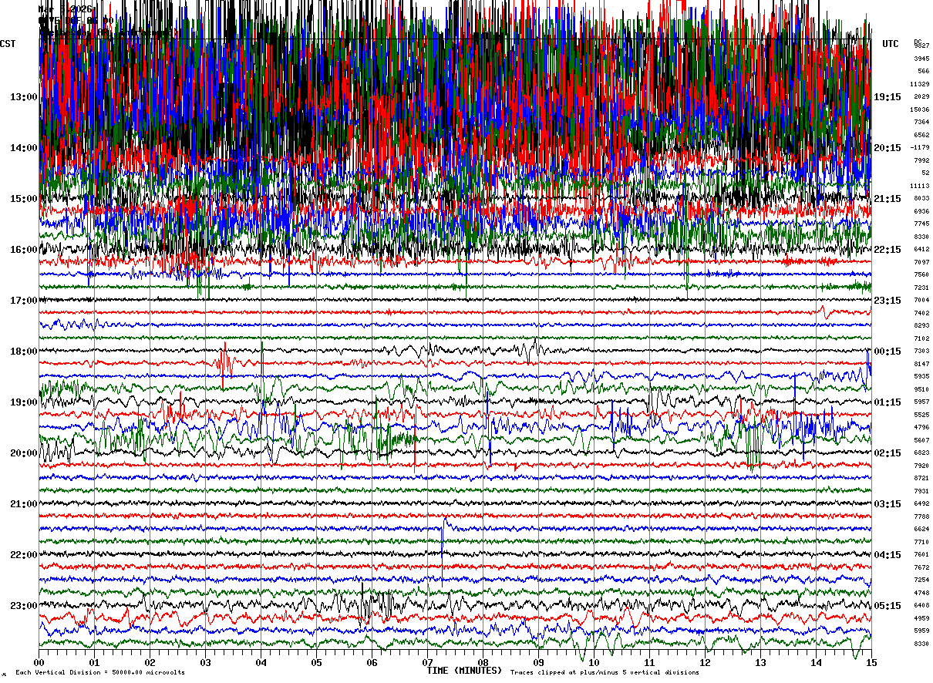Select the 16:00 CST time label

click(24, 250)
